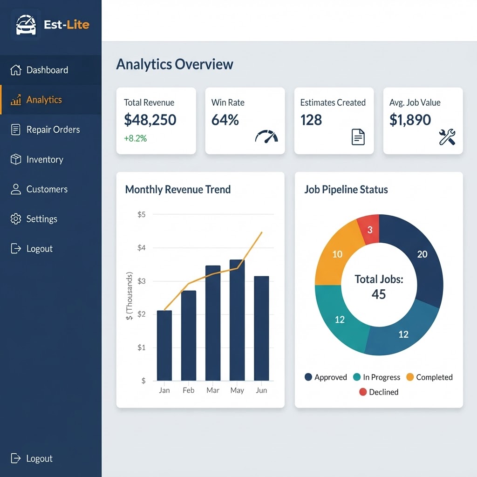Viewport: 477px width, 477px height.
Task: Click the 64% win rate value
Action: pos(225,120)
